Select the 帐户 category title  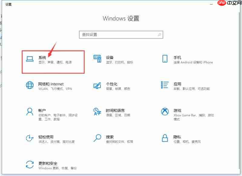tap(42, 110)
